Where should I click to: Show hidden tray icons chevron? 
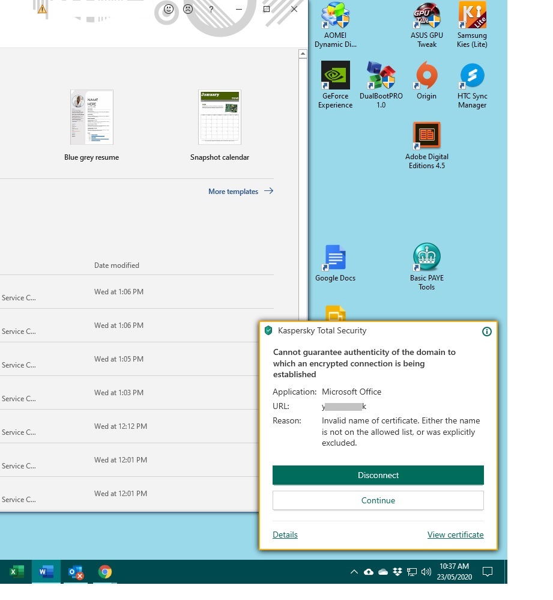tap(354, 572)
